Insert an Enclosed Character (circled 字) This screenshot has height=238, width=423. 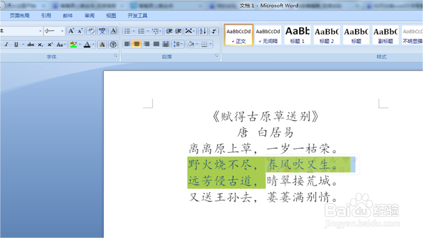point(113,44)
